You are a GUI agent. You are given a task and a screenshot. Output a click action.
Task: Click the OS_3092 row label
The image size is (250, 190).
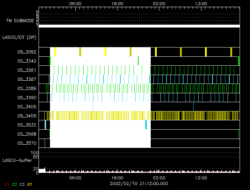pos(26,52)
